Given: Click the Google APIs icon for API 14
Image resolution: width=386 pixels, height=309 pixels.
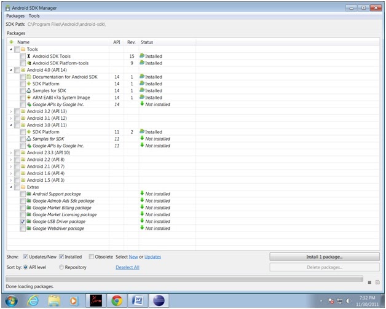Looking at the screenshot, I should click(x=29, y=104).
